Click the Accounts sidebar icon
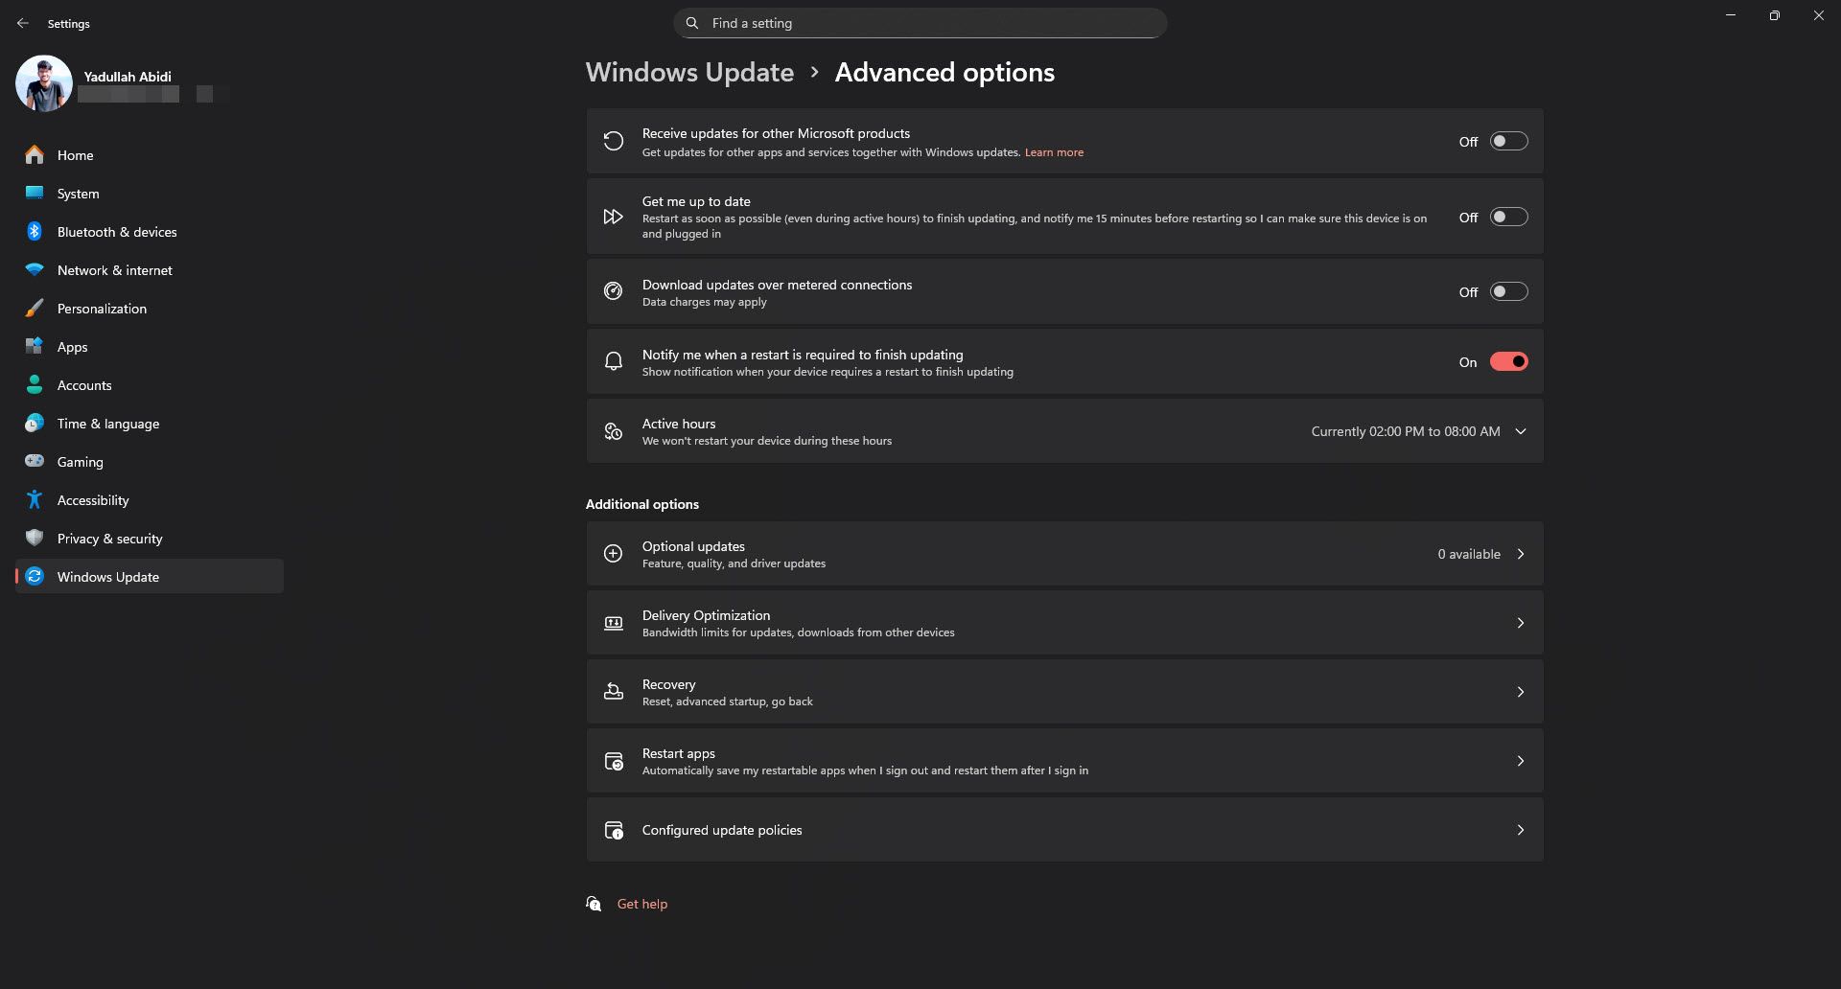The width and height of the screenshot is (1841, 989). 35,384
